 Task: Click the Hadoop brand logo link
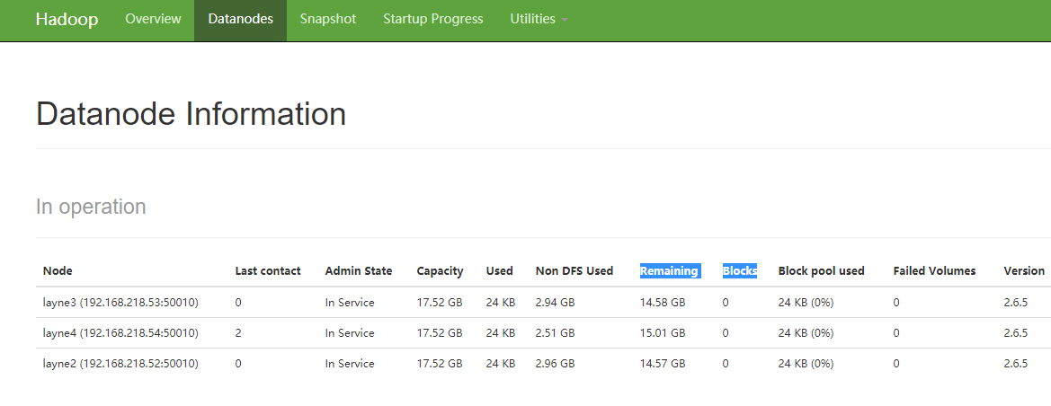pyautogui.click(x=67, y=19)
